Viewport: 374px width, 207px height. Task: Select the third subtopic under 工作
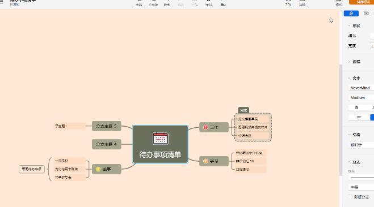tap(253, 136)
